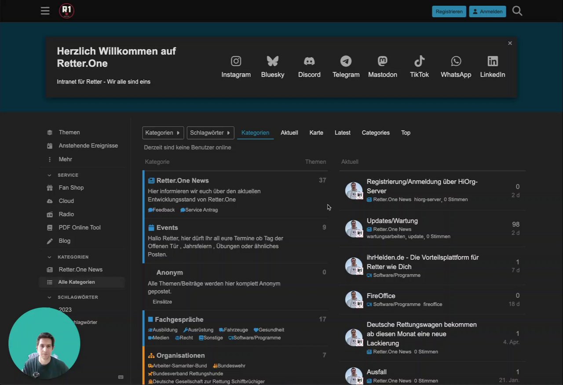Open topic ihrHelden.de Vorteilsplattform
Screen dimensions: 563x385
pos(423,262)
